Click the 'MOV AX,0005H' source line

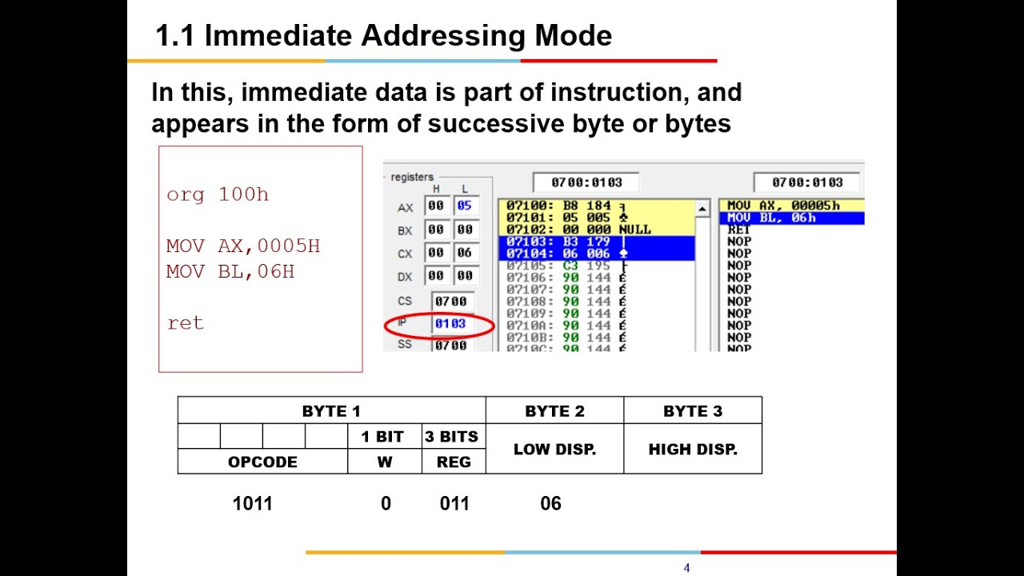coord(243,246)
